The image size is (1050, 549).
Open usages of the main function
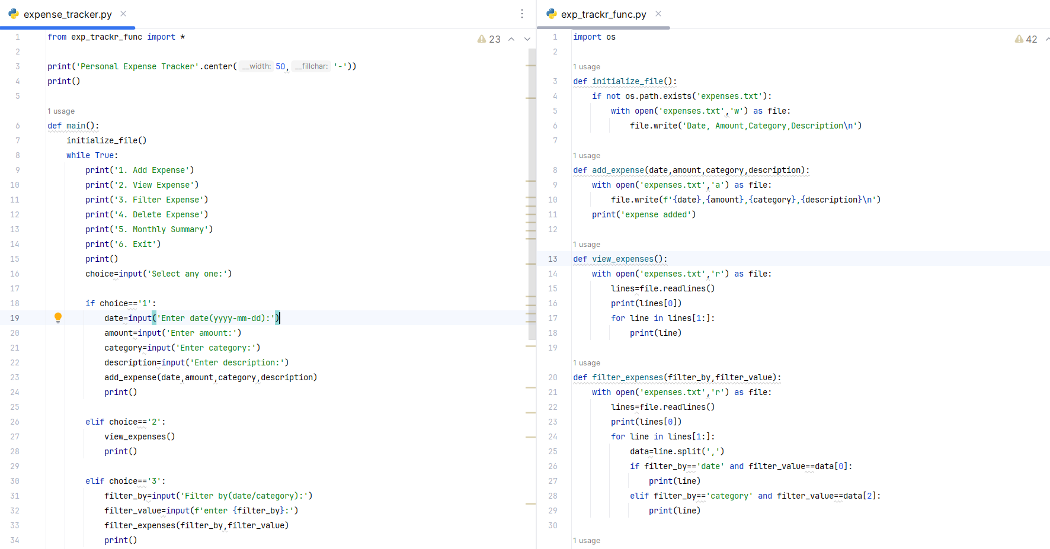[x=60, y=111]
